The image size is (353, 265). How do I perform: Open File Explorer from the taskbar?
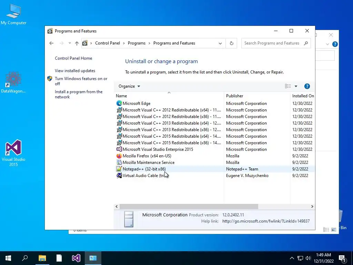42,258
